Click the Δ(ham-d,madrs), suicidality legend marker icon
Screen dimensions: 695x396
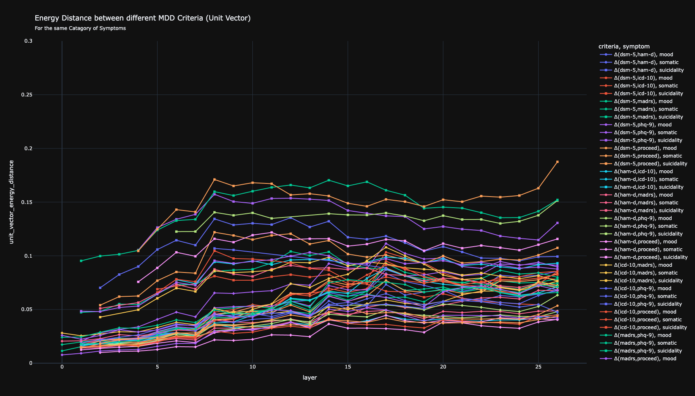606,211
